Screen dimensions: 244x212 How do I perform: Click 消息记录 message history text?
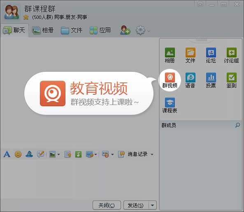click(137, 154)
